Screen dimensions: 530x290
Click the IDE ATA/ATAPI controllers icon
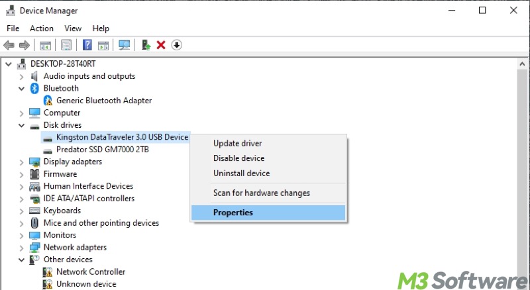pyautogui.click(x=34, y=199)
